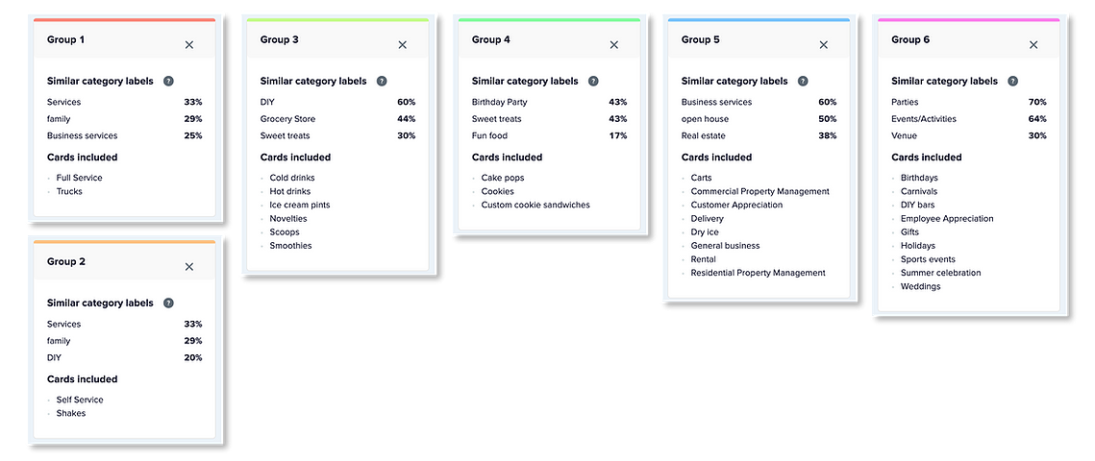Image resolution: width=1095 pixels, height=461 pixels.
Task: Close the Group 4 card
Action: [614, 44]
